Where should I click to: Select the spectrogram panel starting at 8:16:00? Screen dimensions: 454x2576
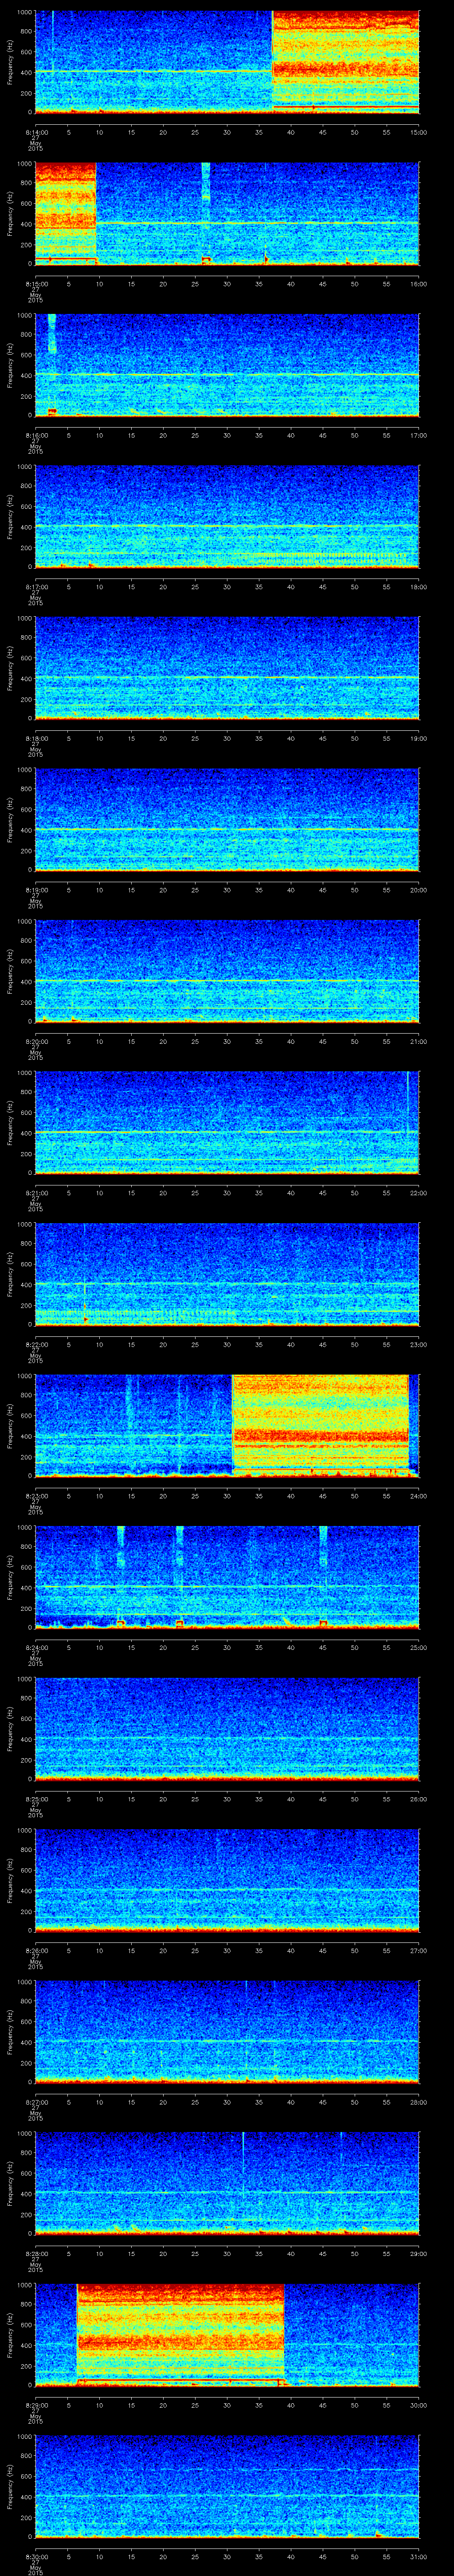tap(227, 365)
